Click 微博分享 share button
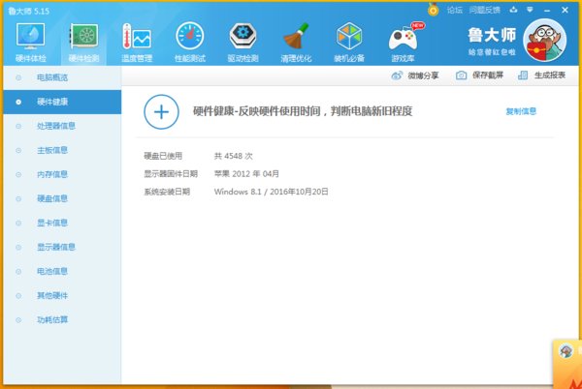The image size is (582, 389). point(423,75)
